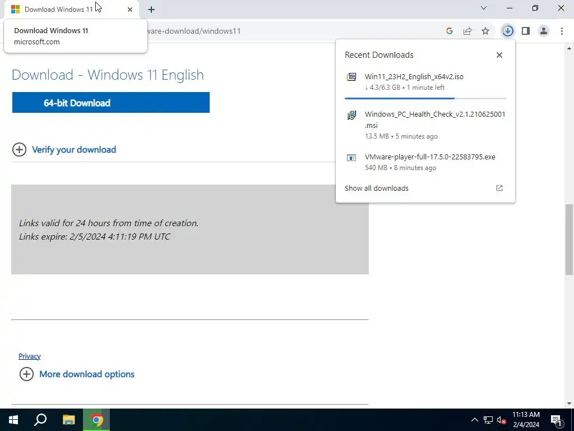Image resolution: width=574 pixels, height=431 pixels.
Task: Open the notification center icon
Action: (556, 420)
